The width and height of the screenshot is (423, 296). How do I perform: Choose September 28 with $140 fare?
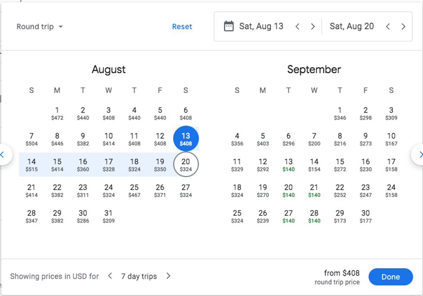[314, 216]
